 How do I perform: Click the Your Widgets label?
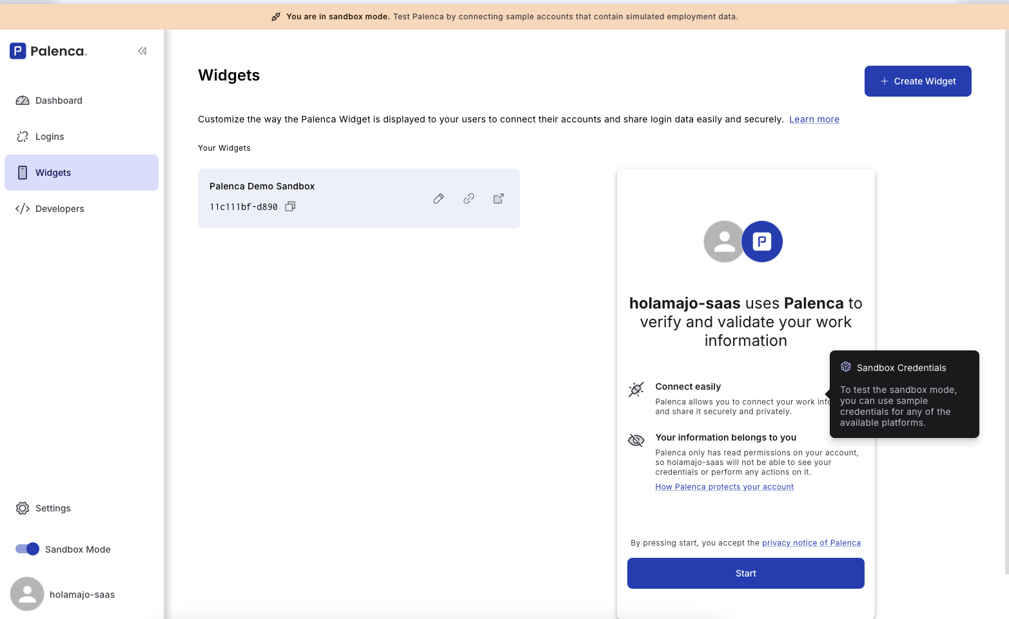coord(224,148)
